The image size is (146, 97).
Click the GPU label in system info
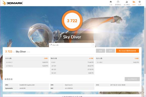7,85
